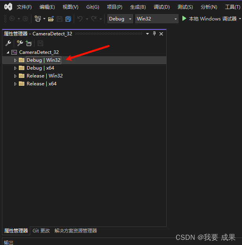Select the Debug | x64 tree item
Viewport: 242px width, 245px height.
(x=40, y=68)
